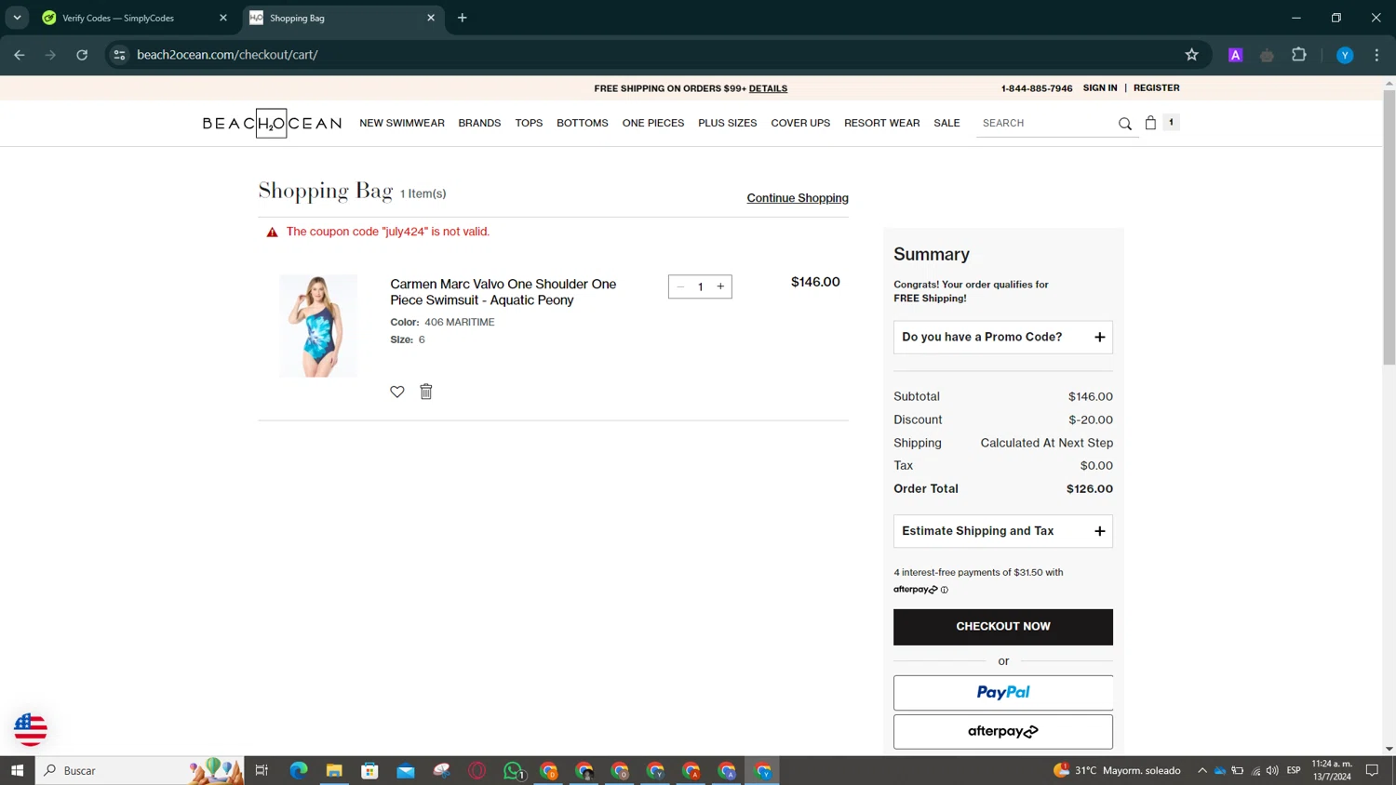Reload the page
1396x785 pixels.
82,55
